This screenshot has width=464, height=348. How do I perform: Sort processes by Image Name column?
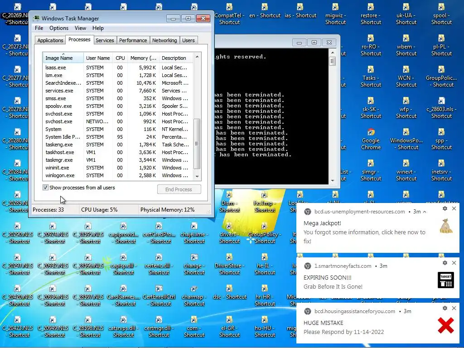pyautogui.click(x=63, y=58)
